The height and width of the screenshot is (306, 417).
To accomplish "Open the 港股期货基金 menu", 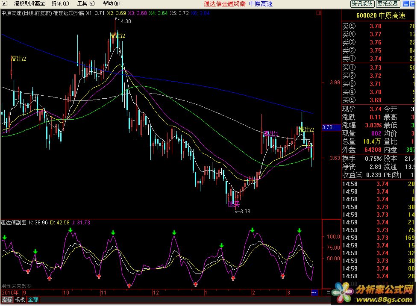I will click(x=29, y=3).
